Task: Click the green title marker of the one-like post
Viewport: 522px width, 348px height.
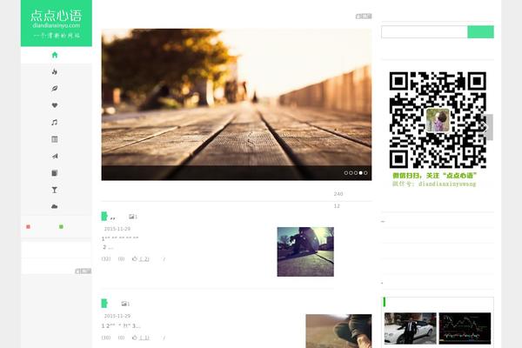Action: coord(104,303)
